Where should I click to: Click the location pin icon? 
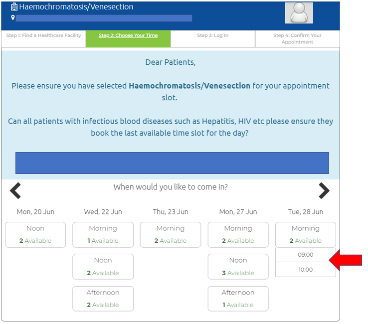[x=13, y=18]
